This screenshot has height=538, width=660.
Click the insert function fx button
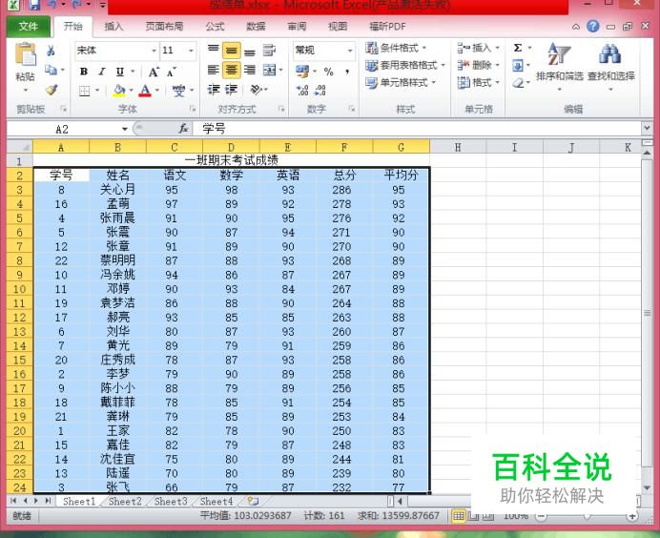click(x=183, y=129)
